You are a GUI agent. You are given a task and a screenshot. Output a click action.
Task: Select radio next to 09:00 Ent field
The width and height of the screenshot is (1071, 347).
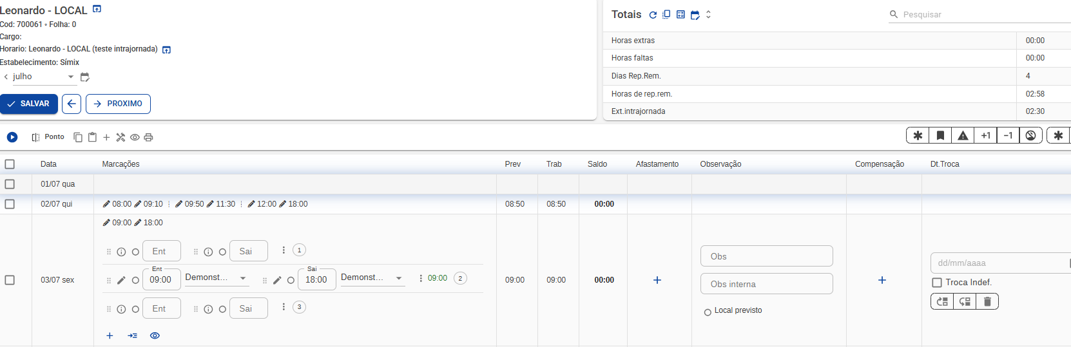135,280
